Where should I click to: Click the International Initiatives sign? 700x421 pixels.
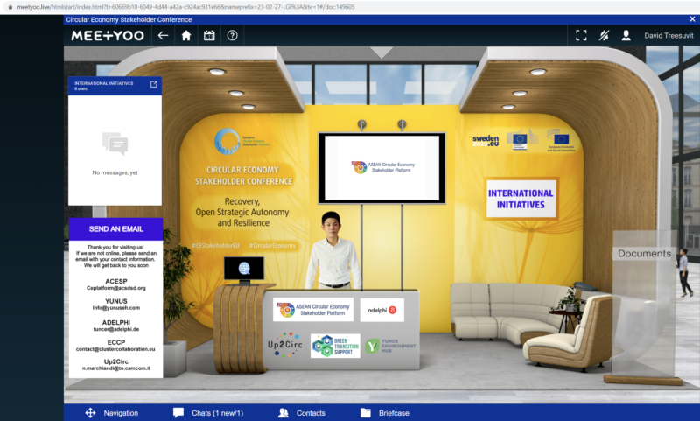[x=521, y=199]
